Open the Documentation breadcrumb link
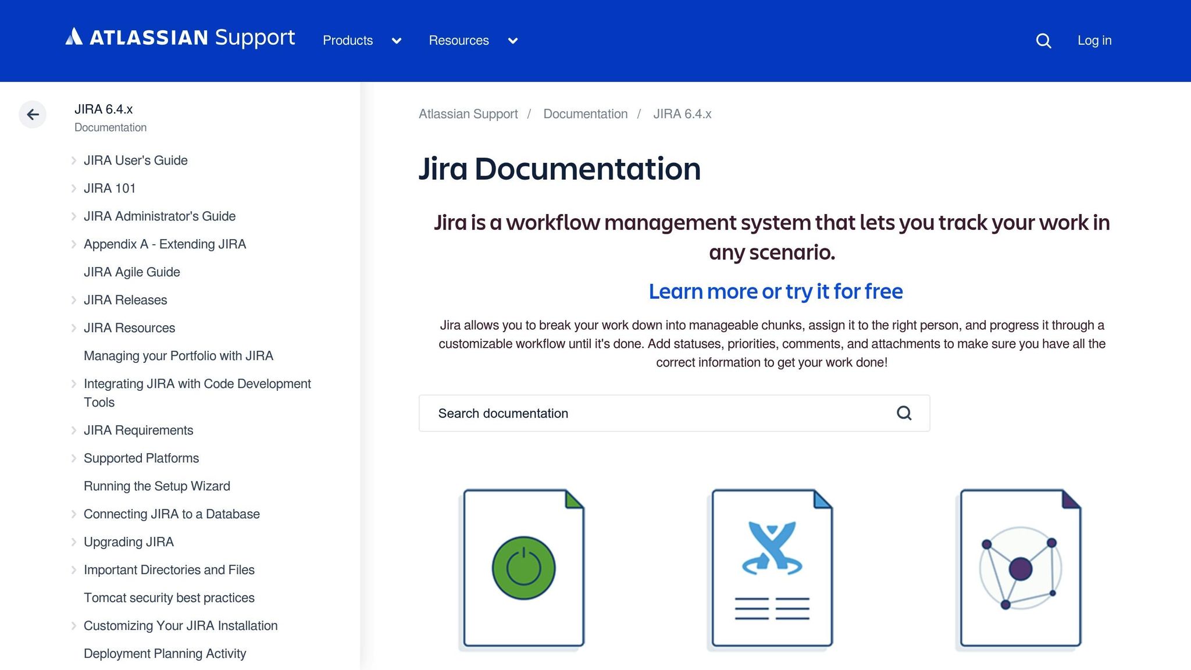The width and height of the screenshot is (1191, 670). [x=585, y=114]
